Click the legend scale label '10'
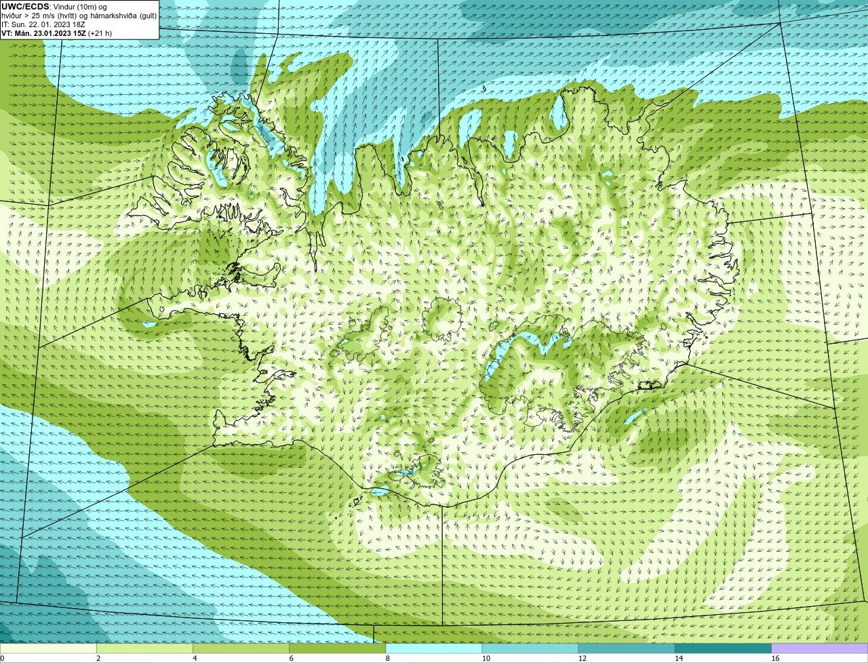 pos(486,658)
